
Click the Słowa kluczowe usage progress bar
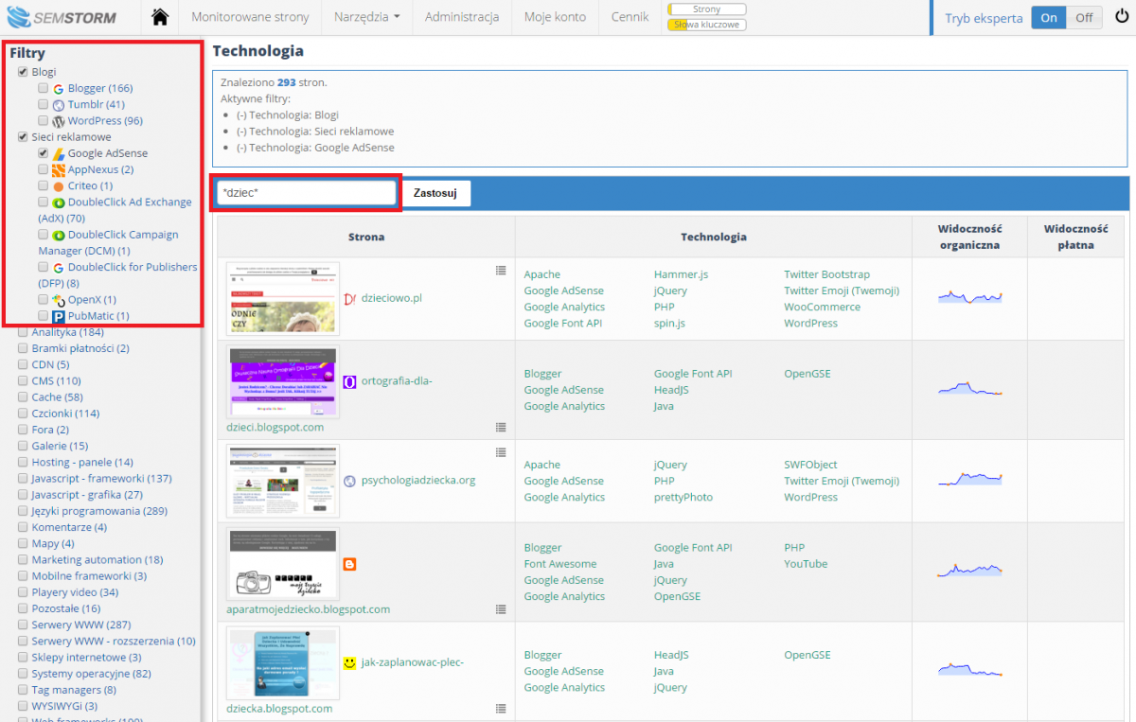(x=707, y=25)
